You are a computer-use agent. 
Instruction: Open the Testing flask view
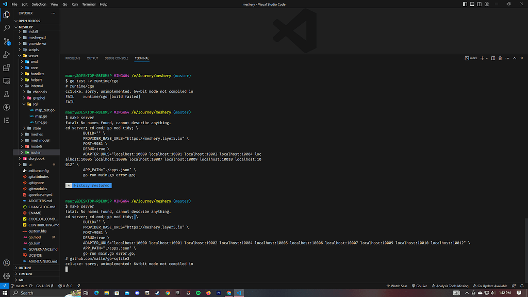[6, 94]
